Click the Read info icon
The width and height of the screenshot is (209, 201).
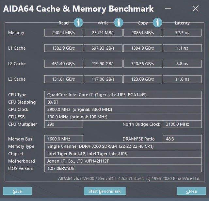(x=78, y=23)
